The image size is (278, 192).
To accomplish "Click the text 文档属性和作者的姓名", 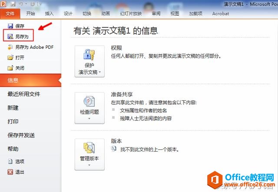I will (x=143, y=110).
